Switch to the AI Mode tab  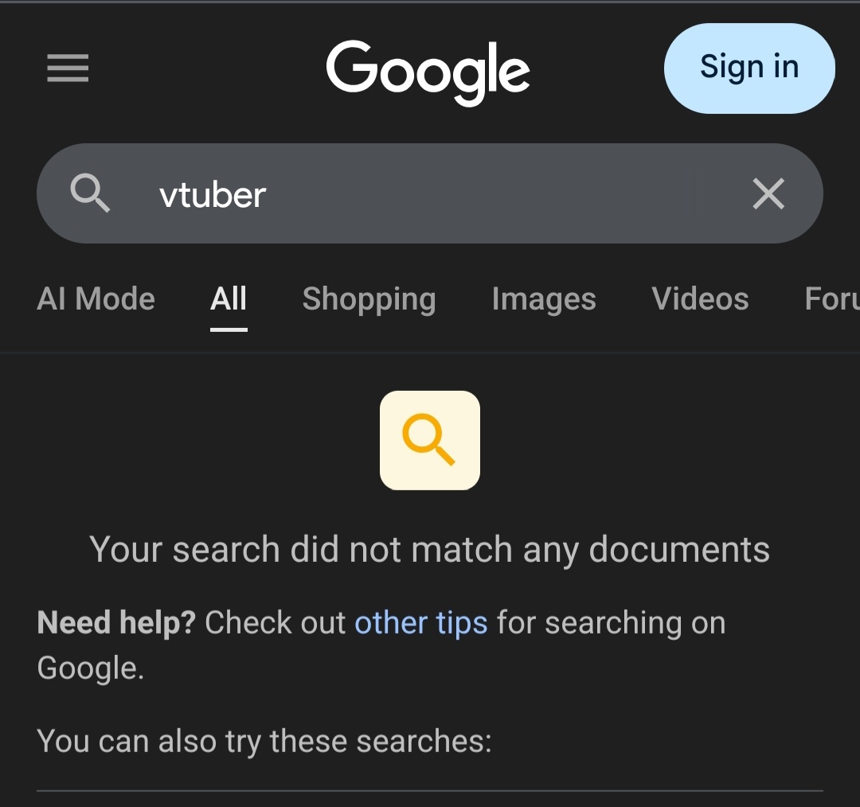pyautogui.click(x=96, y=298)
